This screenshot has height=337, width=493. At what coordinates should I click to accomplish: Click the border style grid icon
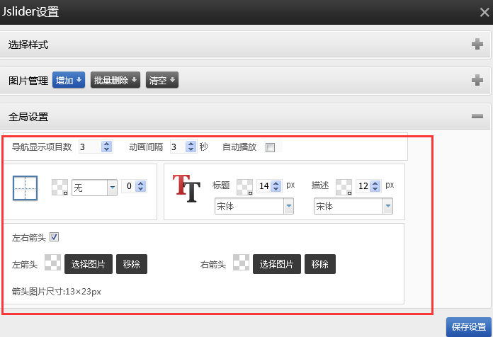click(x=25, y=188)
